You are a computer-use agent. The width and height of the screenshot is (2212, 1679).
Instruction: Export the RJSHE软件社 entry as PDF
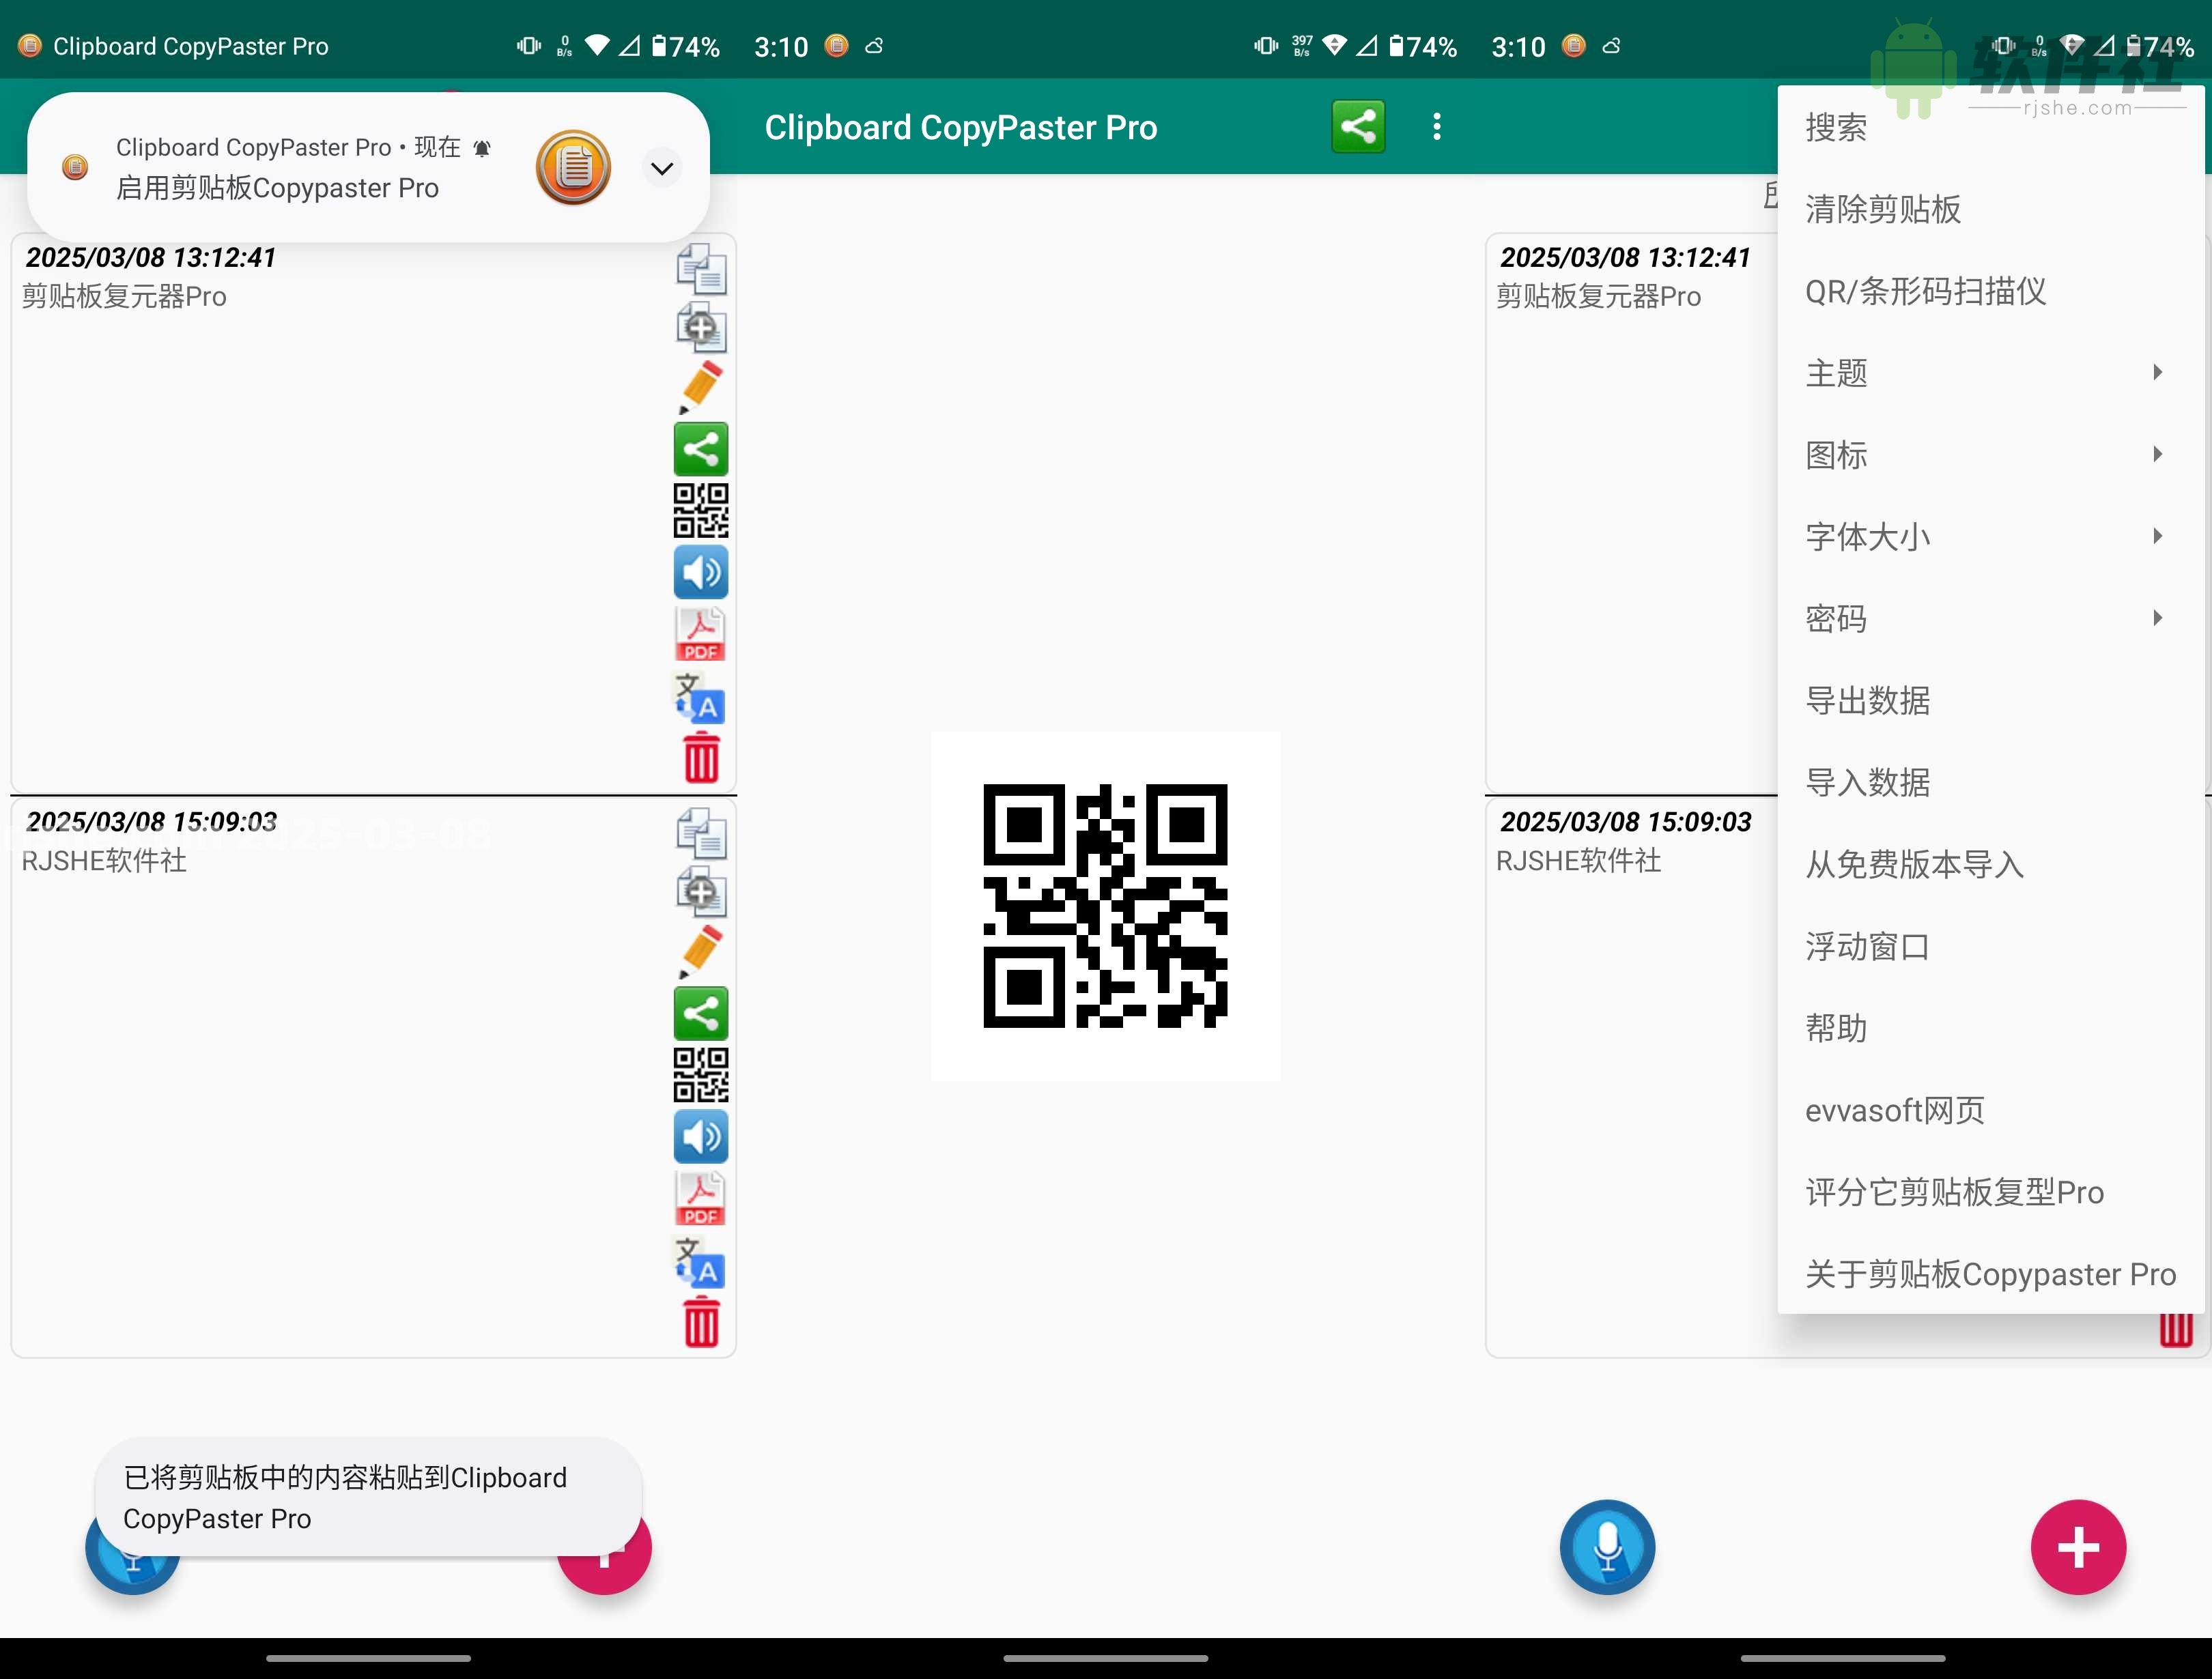pos(700,1197)
